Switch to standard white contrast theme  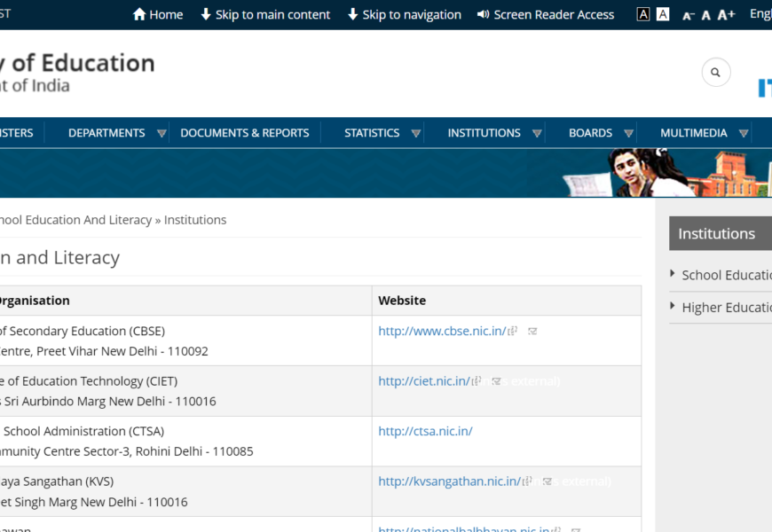(663, 14)
